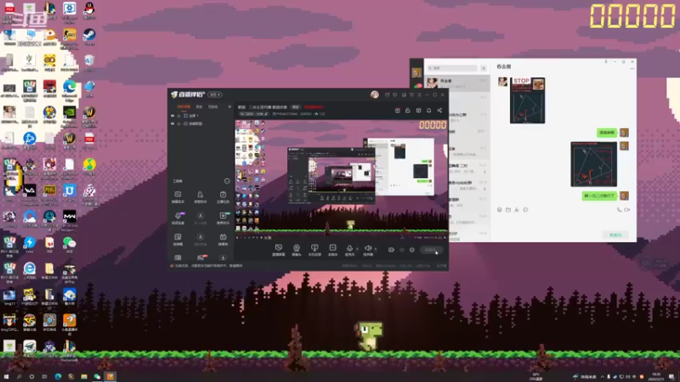Click the WeChat search field
The image size is (680, 382).
point(452,68)
